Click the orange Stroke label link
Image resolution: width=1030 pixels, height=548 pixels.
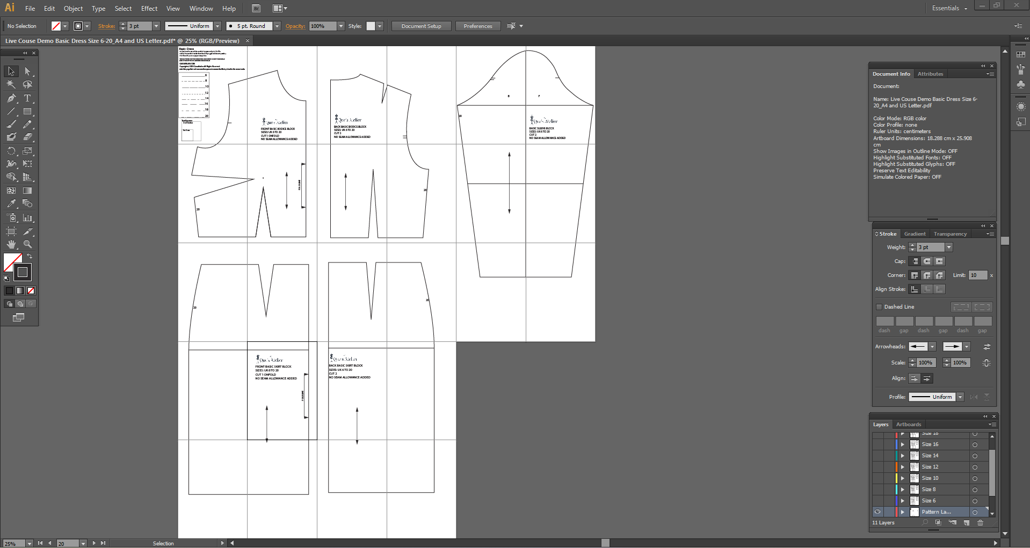tap(106, 26)
